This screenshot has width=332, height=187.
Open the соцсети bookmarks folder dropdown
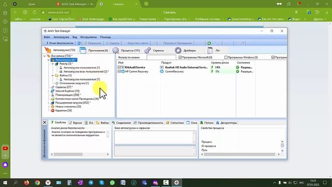[36, 19]
